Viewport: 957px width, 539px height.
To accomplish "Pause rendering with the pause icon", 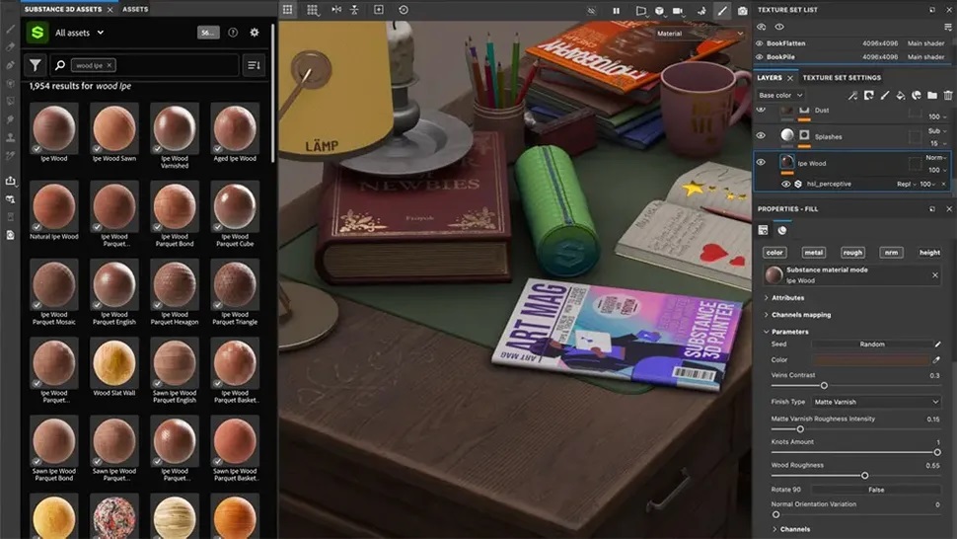I will (616, 11).
